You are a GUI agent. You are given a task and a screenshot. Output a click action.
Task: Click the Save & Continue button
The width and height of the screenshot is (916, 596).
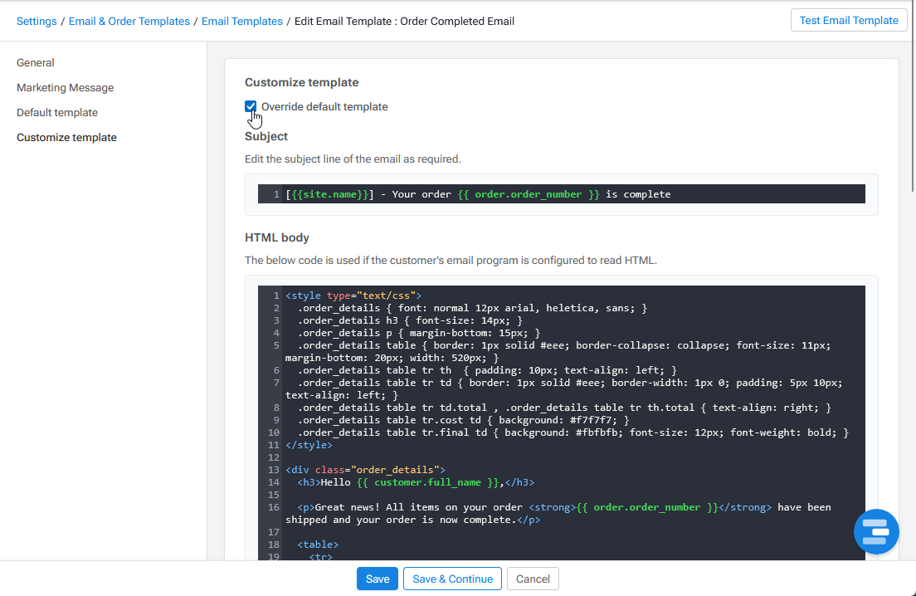pyautogui.click(x=452, y=579)
